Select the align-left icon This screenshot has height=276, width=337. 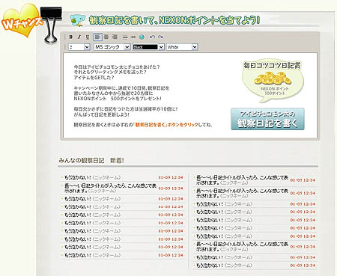click(x=98, y=37)
